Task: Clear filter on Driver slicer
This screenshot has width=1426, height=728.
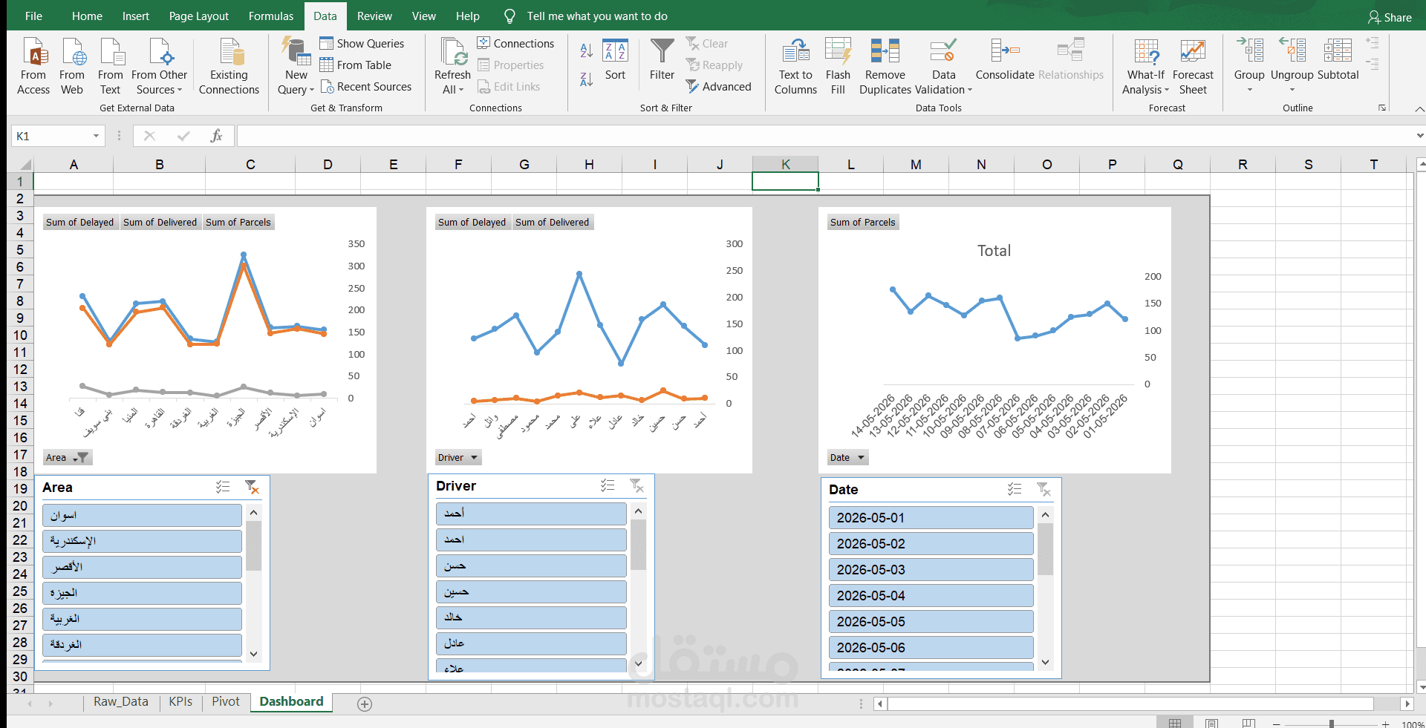Action: (637, 486)
